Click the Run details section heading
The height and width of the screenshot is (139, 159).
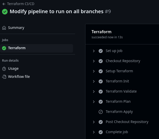coord(10,61)
